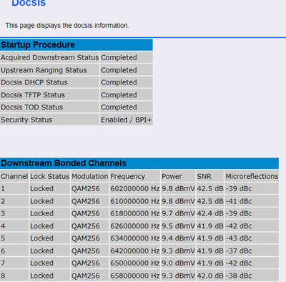The width and height of the screenshot is (286, 282).
Task: Select frequency 634000000 Hz cell
Action: [135, 238]
